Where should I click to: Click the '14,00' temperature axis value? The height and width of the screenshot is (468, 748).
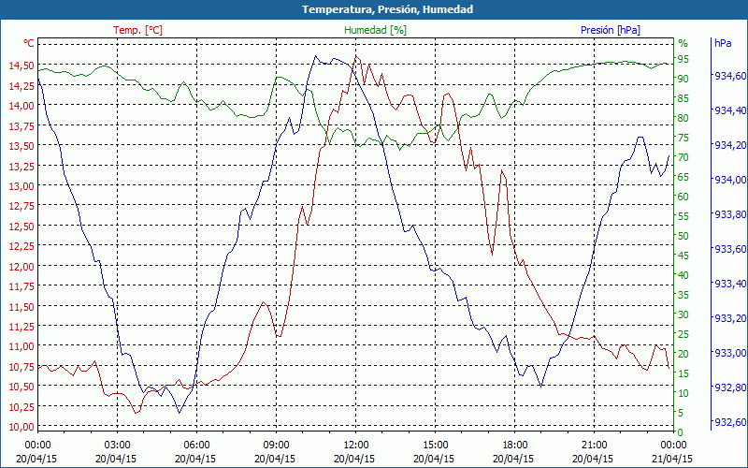click(x=21, y=106)
